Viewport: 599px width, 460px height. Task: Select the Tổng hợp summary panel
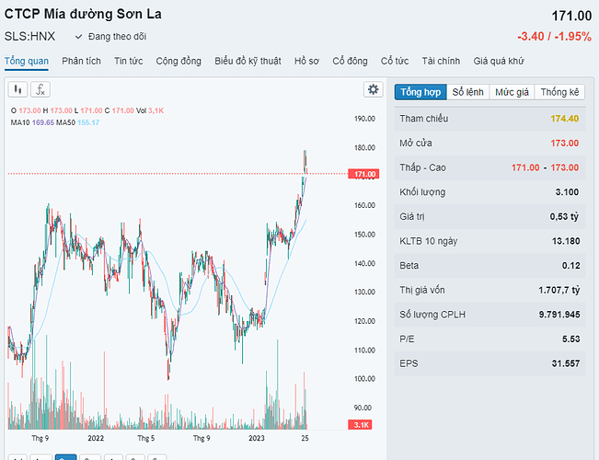tap(420, 92)
